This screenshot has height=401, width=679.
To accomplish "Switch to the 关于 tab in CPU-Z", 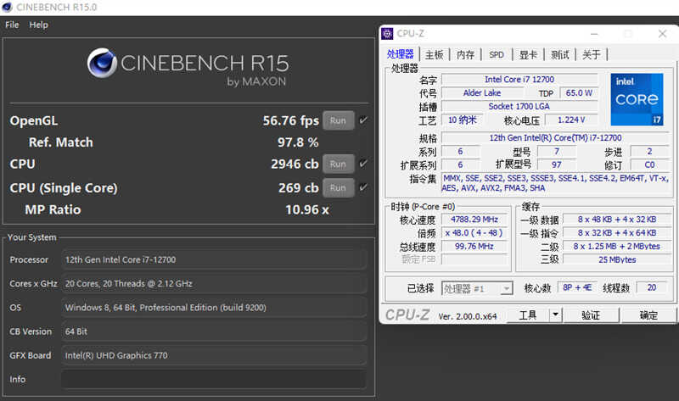I will (592, 54).
